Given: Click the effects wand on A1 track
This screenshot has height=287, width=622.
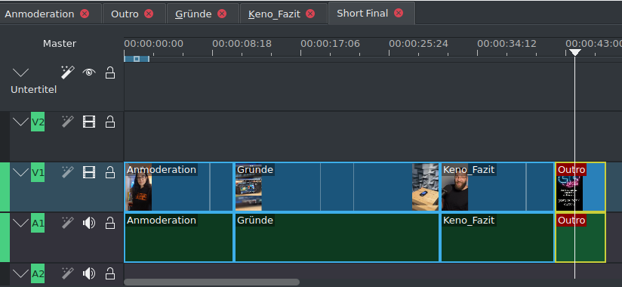Looking at the screenshot, I should [67, 223].
